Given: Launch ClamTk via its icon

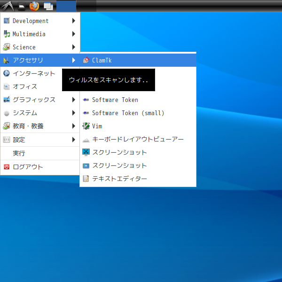Looking at the screenshot, I should click(86, 60).
